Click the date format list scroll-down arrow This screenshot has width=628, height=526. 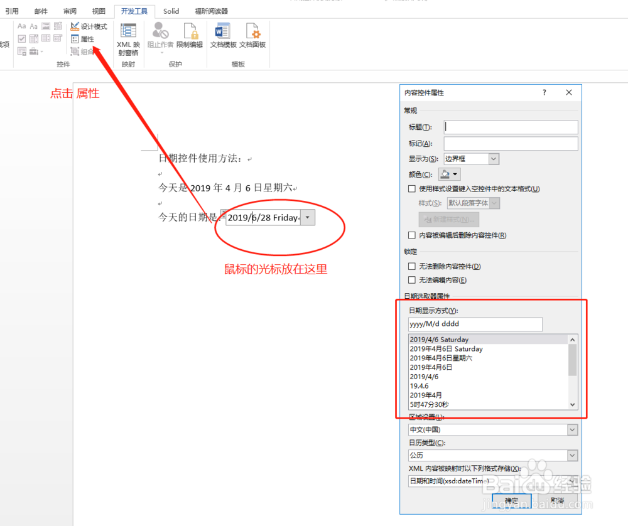(572, 404)
